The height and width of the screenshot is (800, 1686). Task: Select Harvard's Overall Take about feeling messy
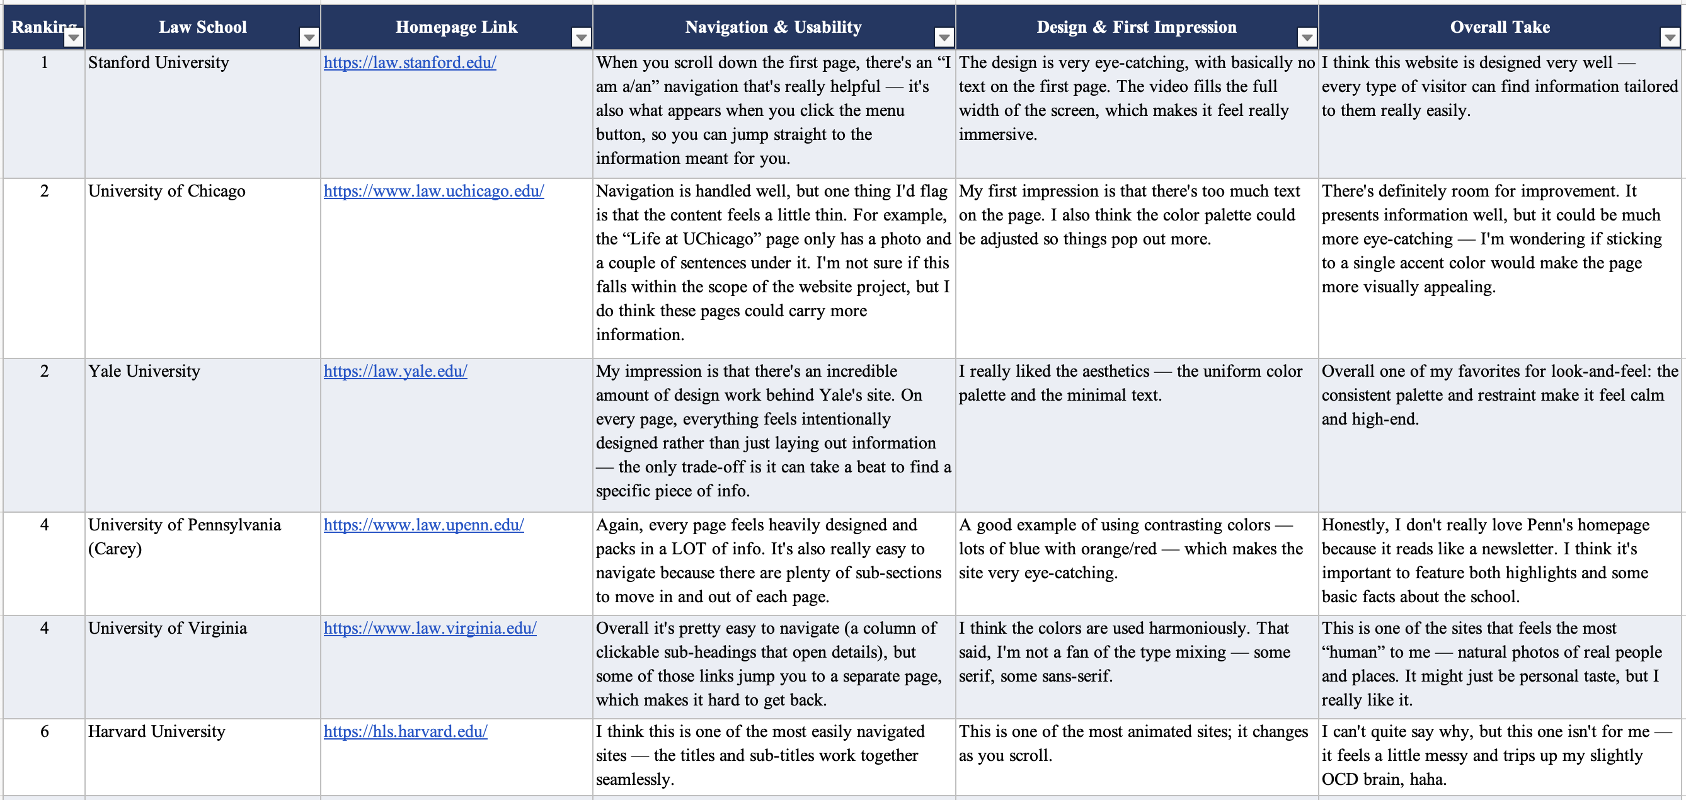pyautogui.click(x=1500, y=758)
